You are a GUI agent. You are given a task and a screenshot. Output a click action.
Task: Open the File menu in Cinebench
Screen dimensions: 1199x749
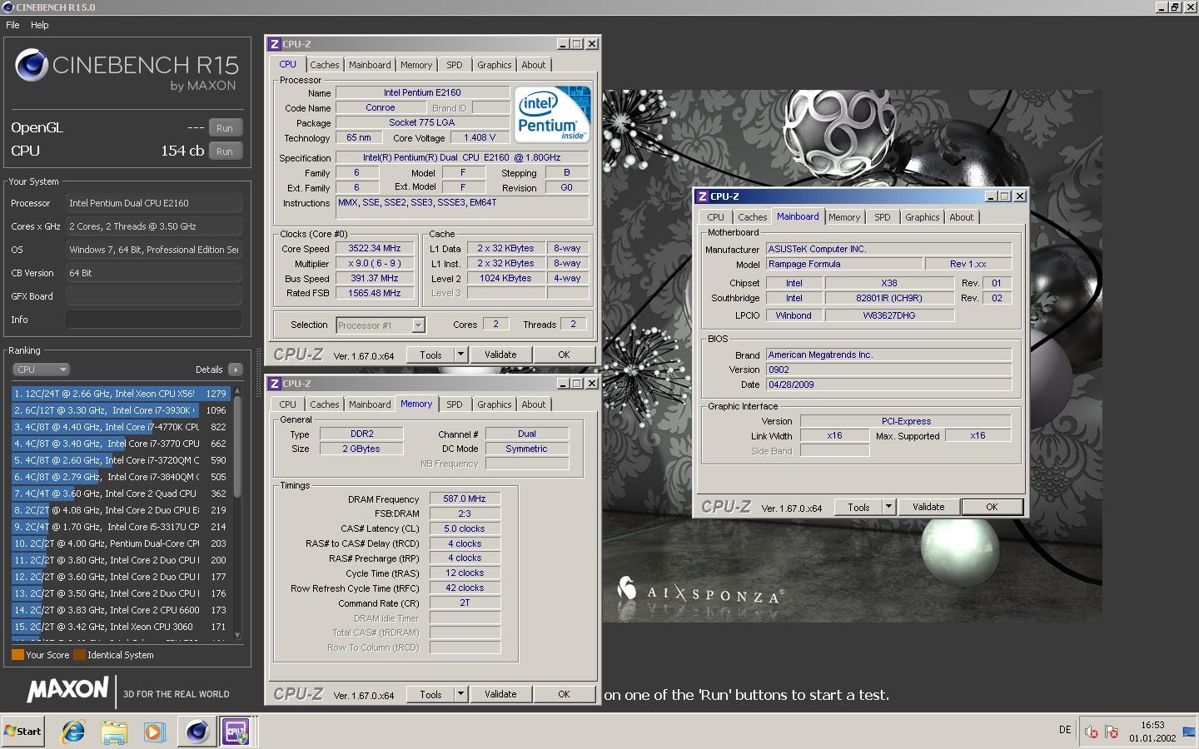(x=12, y=25)
